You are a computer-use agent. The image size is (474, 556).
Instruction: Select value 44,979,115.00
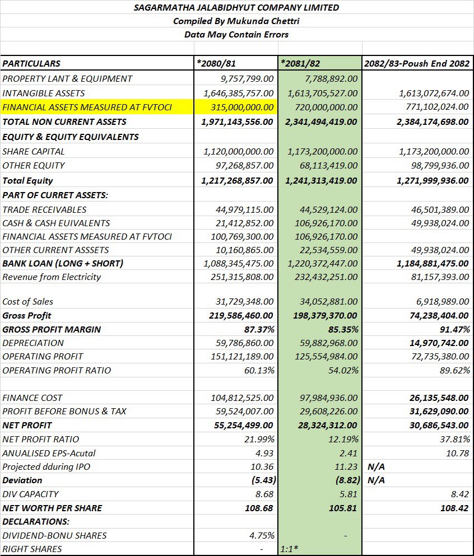(x=245, y=209)
